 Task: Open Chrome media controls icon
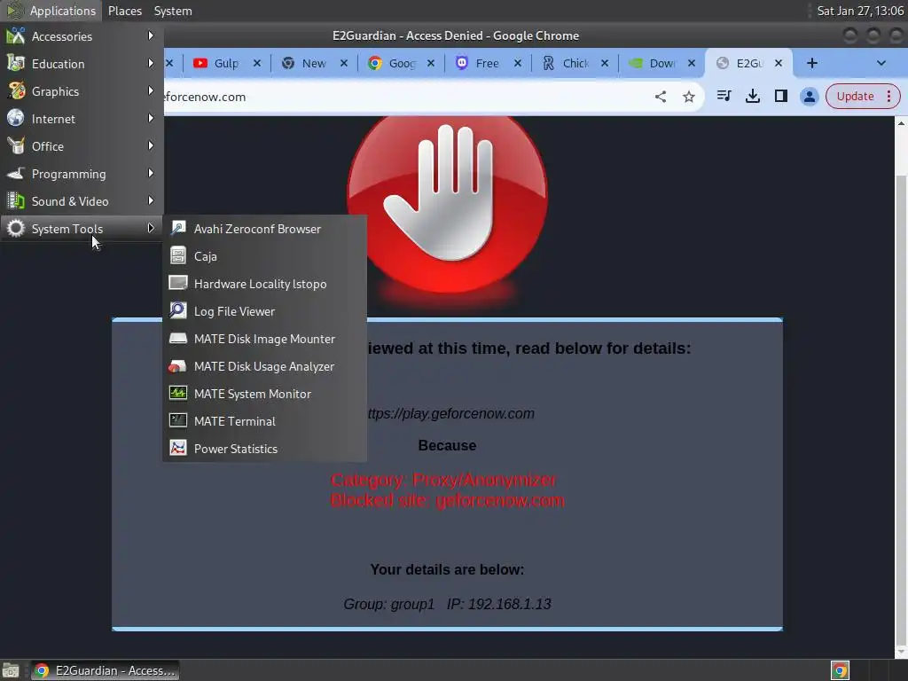pos(724,96)
